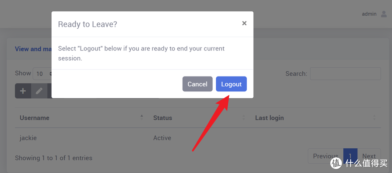Viewport: 392px width, 173px height.
Task: Open the admin user avatar icon
Action: click(384, 14)
